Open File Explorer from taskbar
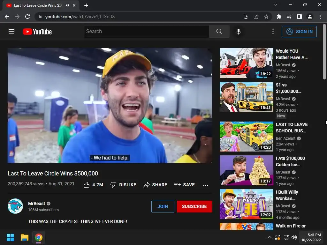 point(24,237)
